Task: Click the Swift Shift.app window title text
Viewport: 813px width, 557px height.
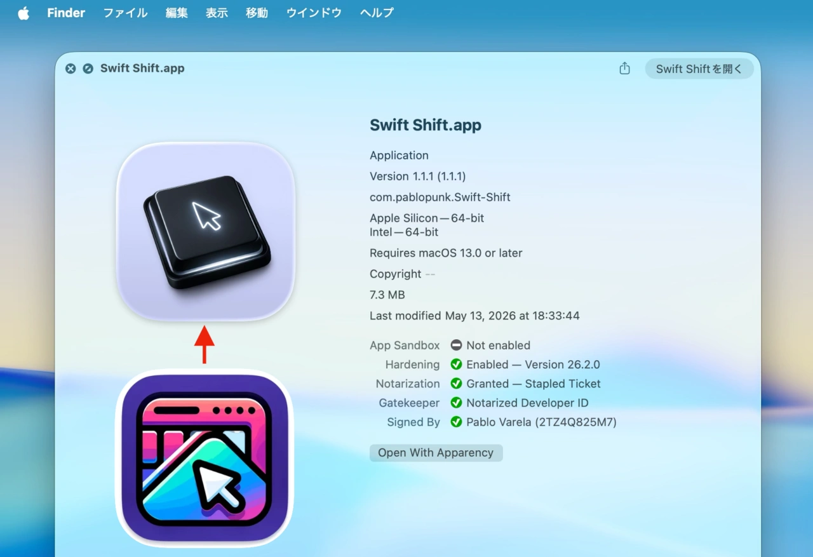Action: [142, 69]
